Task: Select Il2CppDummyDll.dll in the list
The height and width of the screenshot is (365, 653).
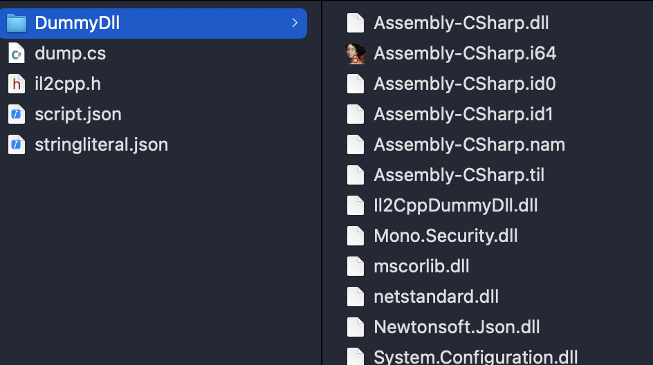Action: tap(456, 205)
